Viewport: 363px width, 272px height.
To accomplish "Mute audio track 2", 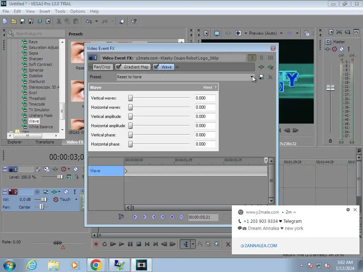I will 66,192.
